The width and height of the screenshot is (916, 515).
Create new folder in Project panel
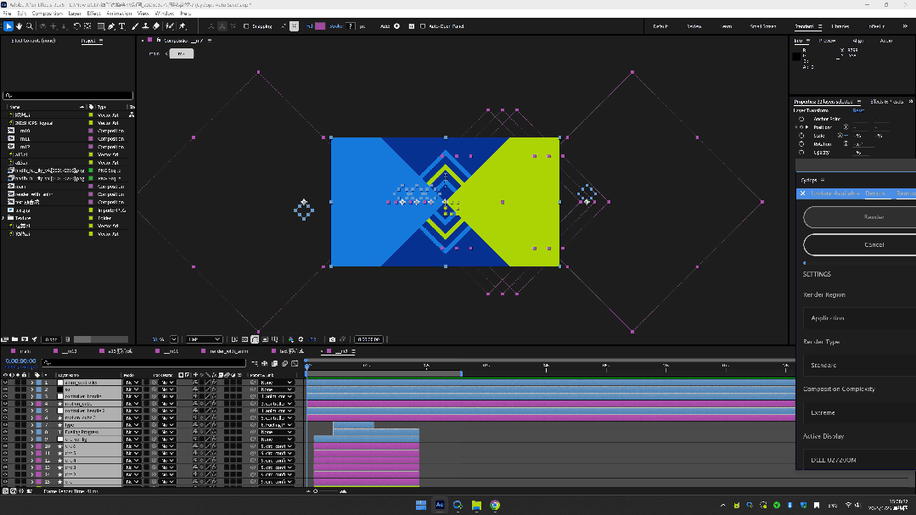point(14,339)
